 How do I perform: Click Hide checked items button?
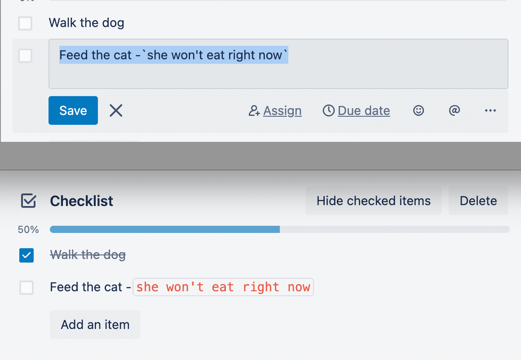click(373, 201)
